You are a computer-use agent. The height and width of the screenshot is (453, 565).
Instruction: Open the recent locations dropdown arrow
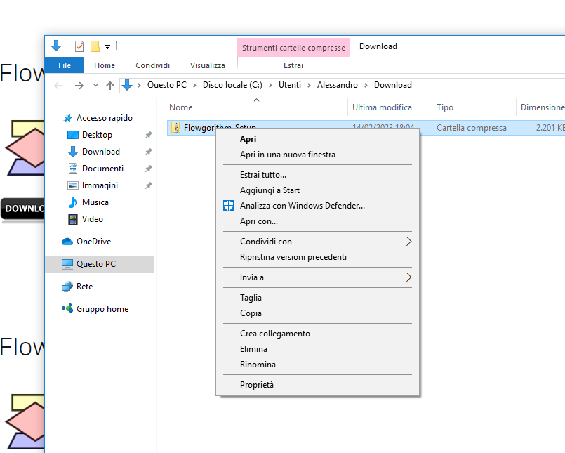coord(95,86)
